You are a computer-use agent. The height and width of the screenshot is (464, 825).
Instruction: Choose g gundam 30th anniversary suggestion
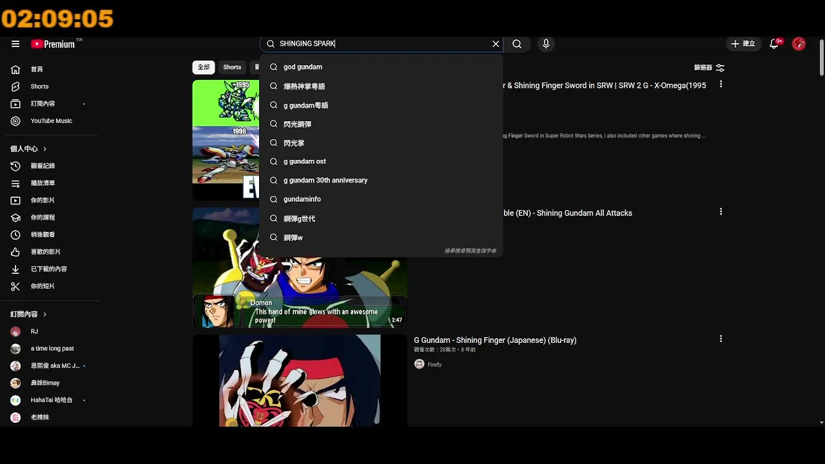point(381,180)
